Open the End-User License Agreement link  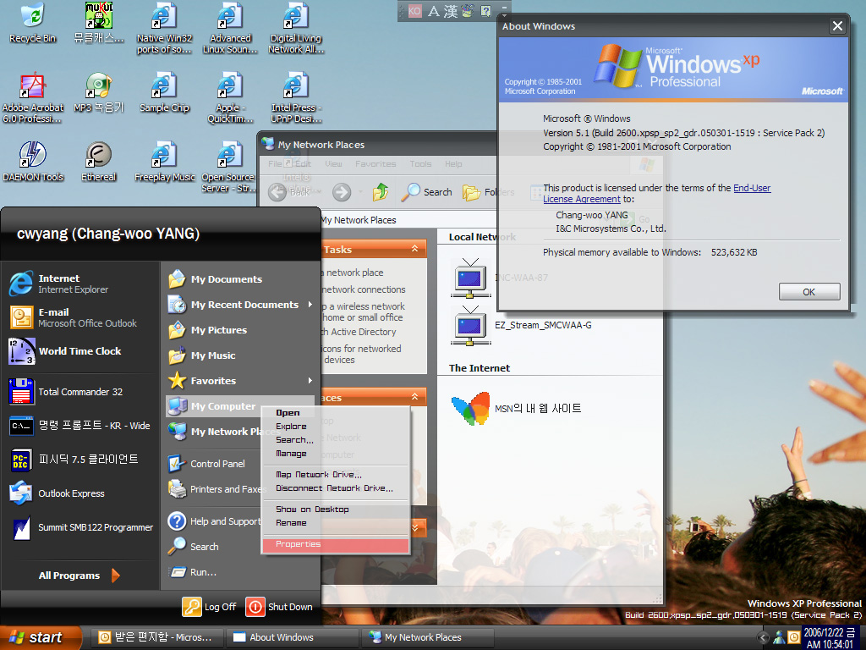(751, 188)
